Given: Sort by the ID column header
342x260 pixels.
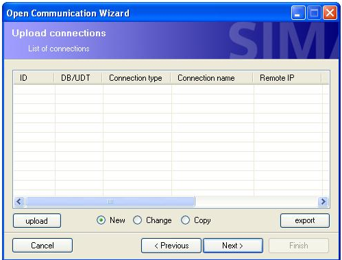Looking at the screenshot, I should (34, 78).
